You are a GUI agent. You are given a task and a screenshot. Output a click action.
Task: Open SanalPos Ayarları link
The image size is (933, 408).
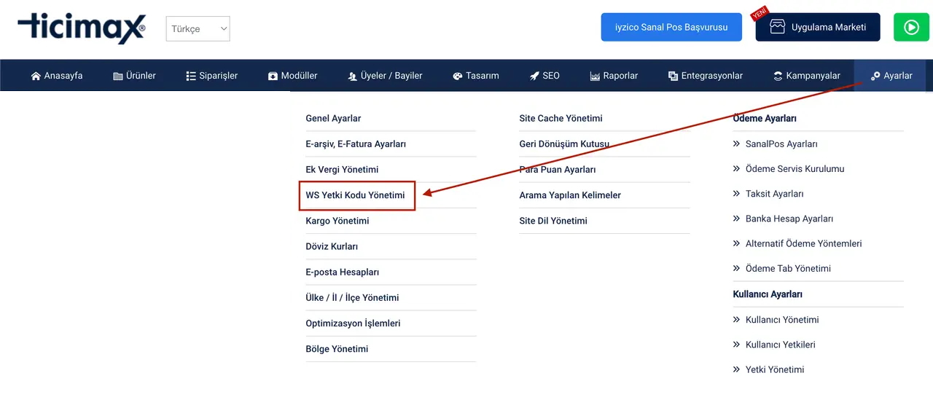coord(781,144)
